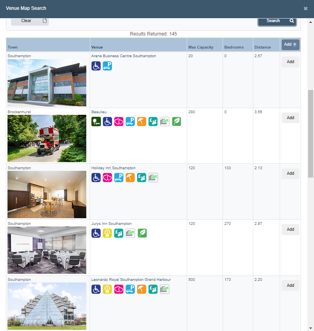Click Jurys Inn's green leaf eco icon

(142, 233)
